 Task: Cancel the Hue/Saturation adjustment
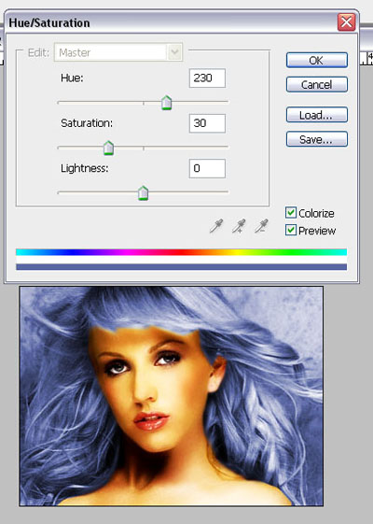[317, 84]
